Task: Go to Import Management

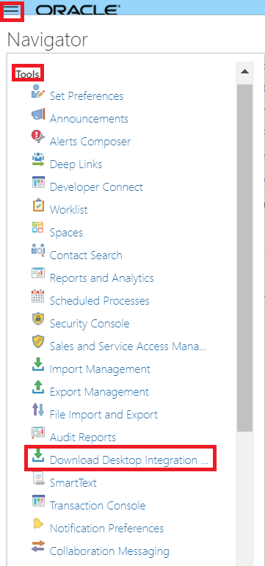Action: pos(100,369)
